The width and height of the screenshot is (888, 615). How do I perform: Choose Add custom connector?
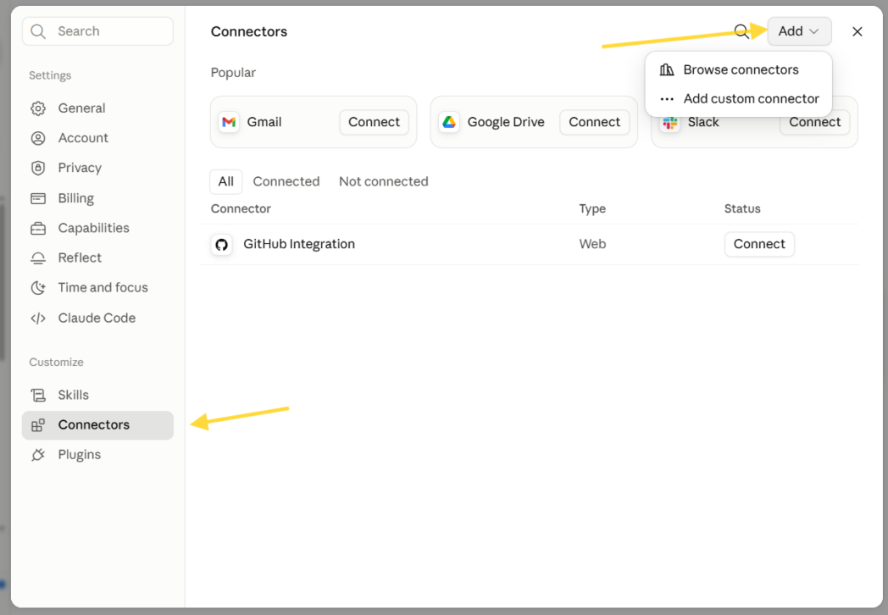coord(738,98)
